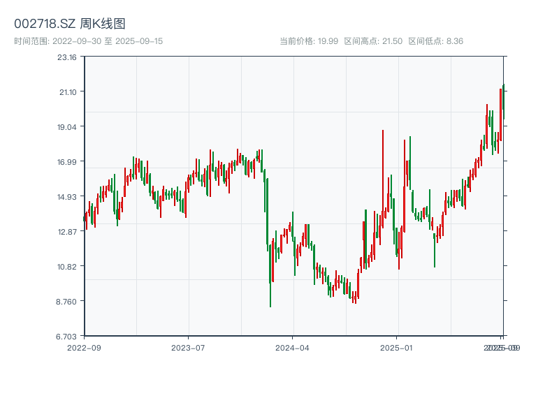559x419 pixels.
Task: Select the 2022-09 x-axis date label
Action: click(x=84, y=347)
